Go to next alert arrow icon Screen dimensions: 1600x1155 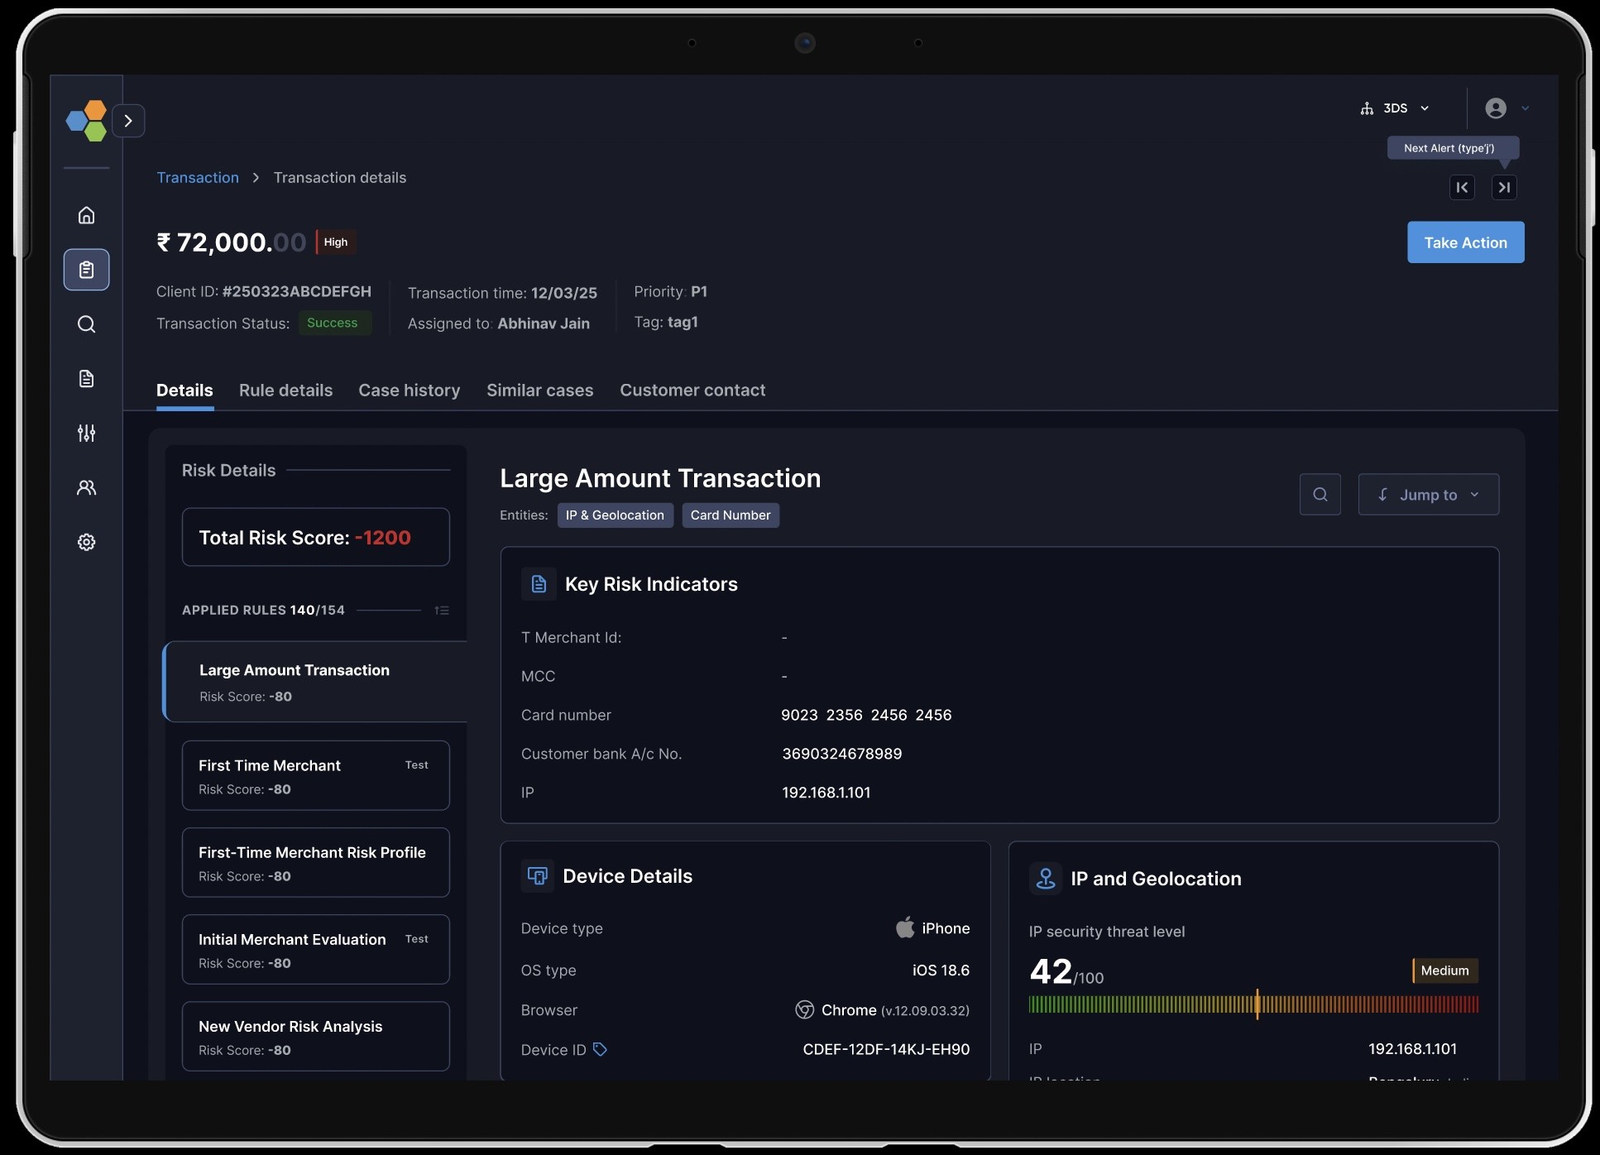point(1504,188)
